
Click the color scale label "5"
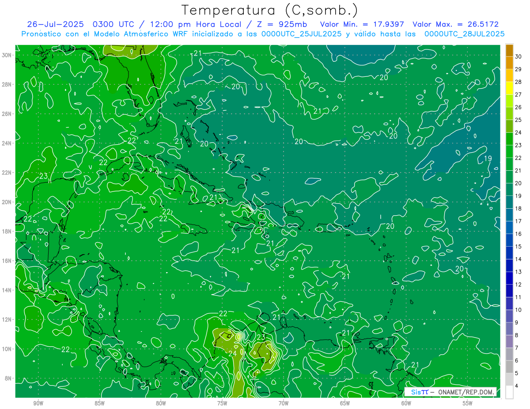(517, 373)
